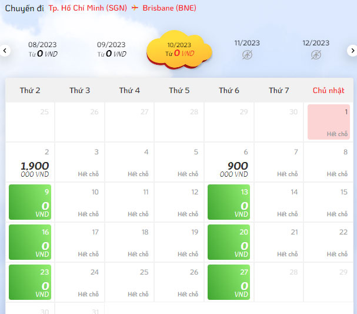357x314 pixels.
Task: Click sold-out October 7 date cell
Action: coord(279,162)
